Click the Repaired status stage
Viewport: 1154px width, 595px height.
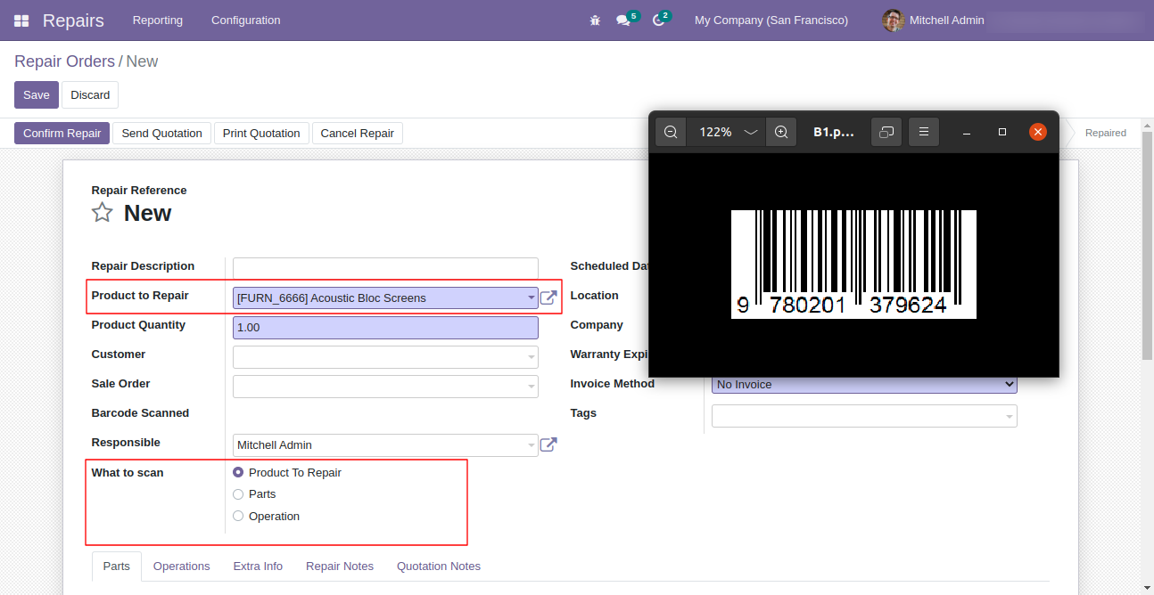coord(1106,133)
